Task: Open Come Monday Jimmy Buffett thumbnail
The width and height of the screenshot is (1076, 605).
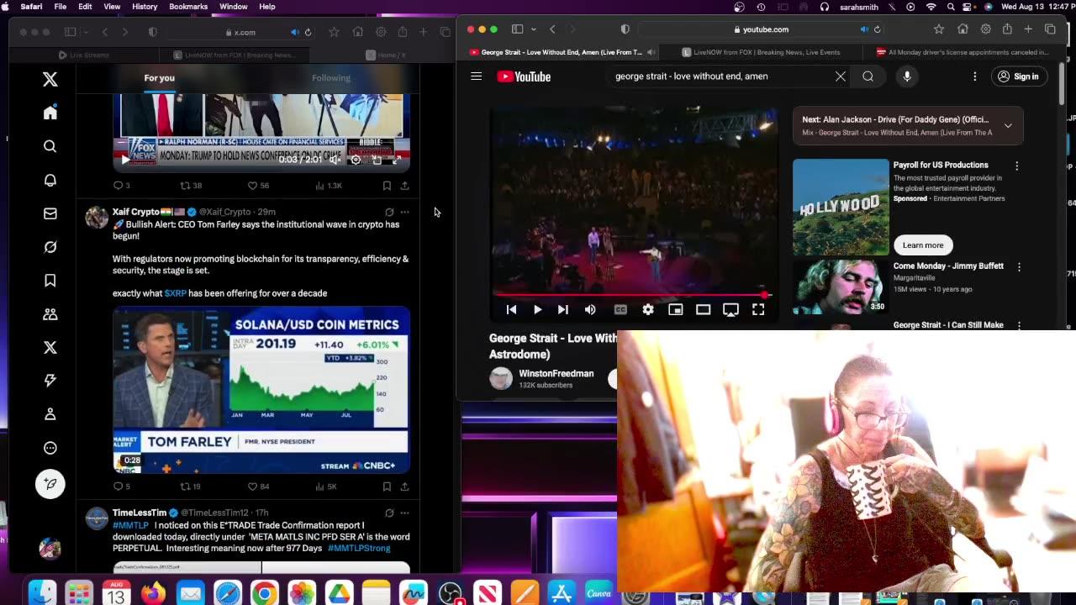Action: pyautogui.click(x=841, y=287)
